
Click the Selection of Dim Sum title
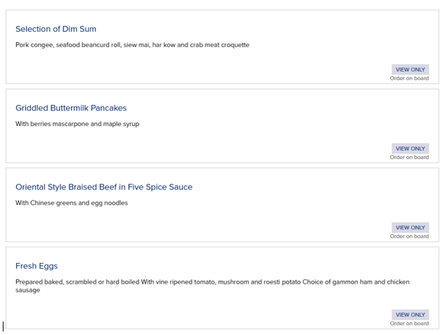pyautogui.click(x=56, y=29)
